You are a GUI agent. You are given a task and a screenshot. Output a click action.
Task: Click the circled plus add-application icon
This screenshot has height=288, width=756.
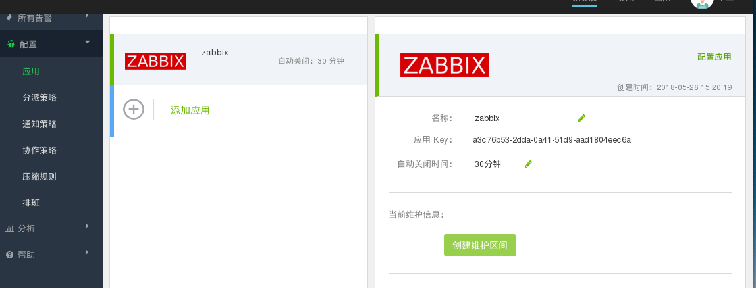[x=134, y=109]
